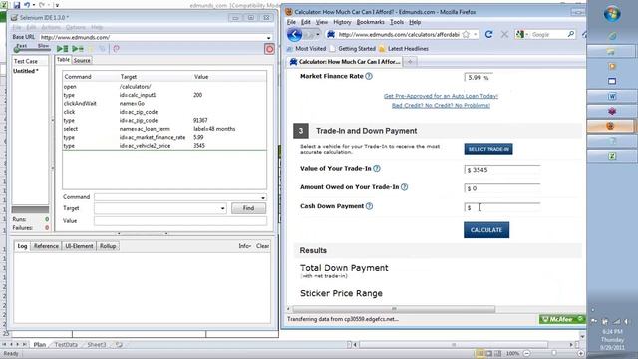Click the McAfee status bar badge
Image resolution: width=638 pixels, height=359 pixels.
pos(562,319)
